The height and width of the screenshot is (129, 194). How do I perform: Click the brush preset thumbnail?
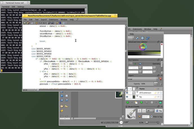coord(131,114)
